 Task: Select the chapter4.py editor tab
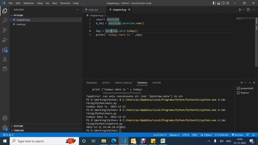click(119, 10)
